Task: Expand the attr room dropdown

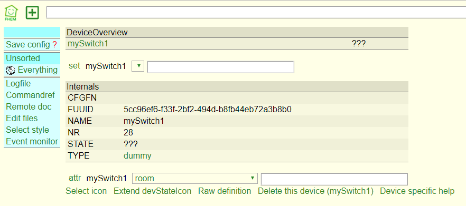Action: pos(194,179)
